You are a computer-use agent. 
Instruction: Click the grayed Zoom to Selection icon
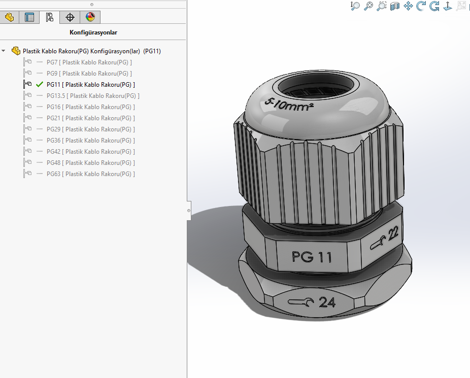point(461,6)
